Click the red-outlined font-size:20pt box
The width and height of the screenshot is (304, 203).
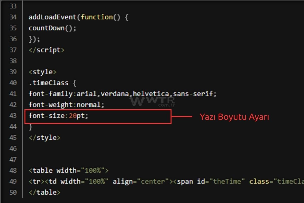[x=98, y=117]
